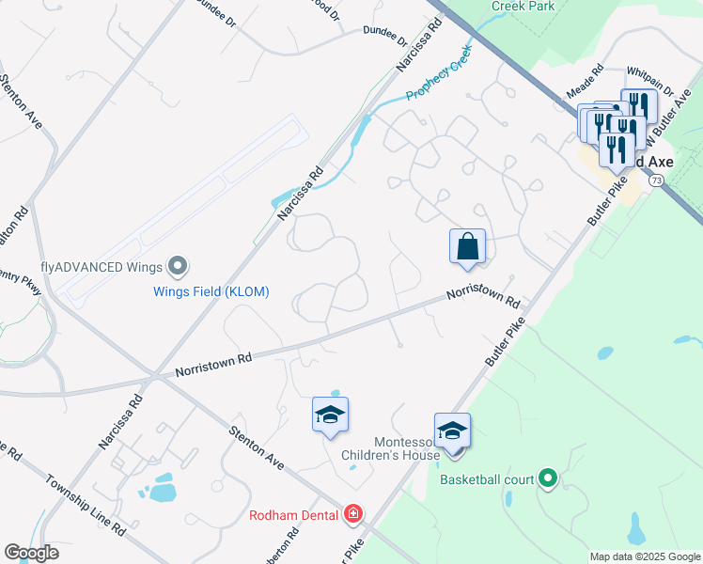Open the Rodham Dental medical pin
Viewport: 703px width, 564px height.
(x=353, y=513)
